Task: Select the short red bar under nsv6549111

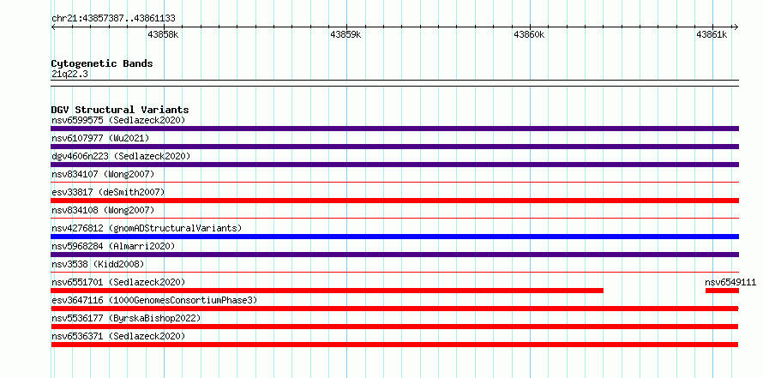Action: pos(722,291)
